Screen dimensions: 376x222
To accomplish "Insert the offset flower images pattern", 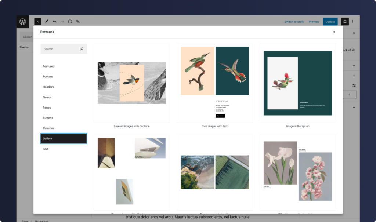I will pos(297,172).
